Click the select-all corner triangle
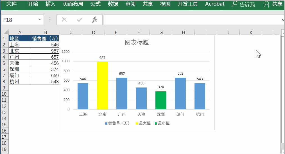 [x=6, y=32]
